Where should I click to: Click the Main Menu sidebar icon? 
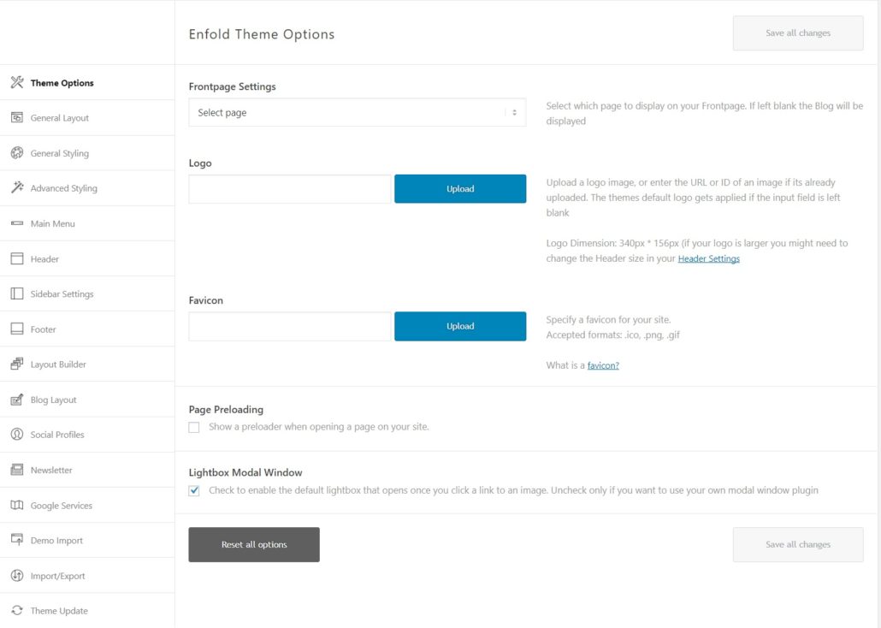17,223
